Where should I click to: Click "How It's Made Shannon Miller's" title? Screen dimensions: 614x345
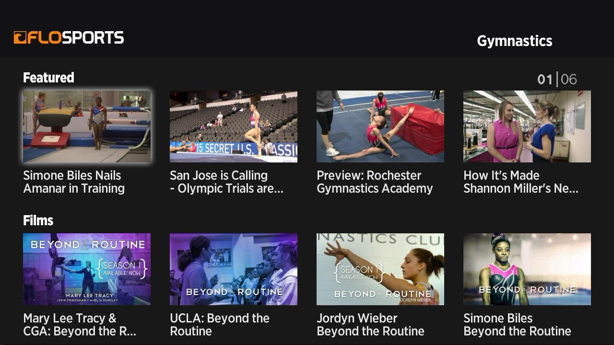pos(521,182)
